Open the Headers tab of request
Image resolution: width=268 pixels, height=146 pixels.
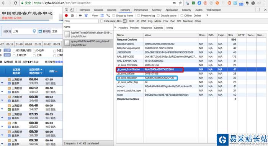click(123, 27)
